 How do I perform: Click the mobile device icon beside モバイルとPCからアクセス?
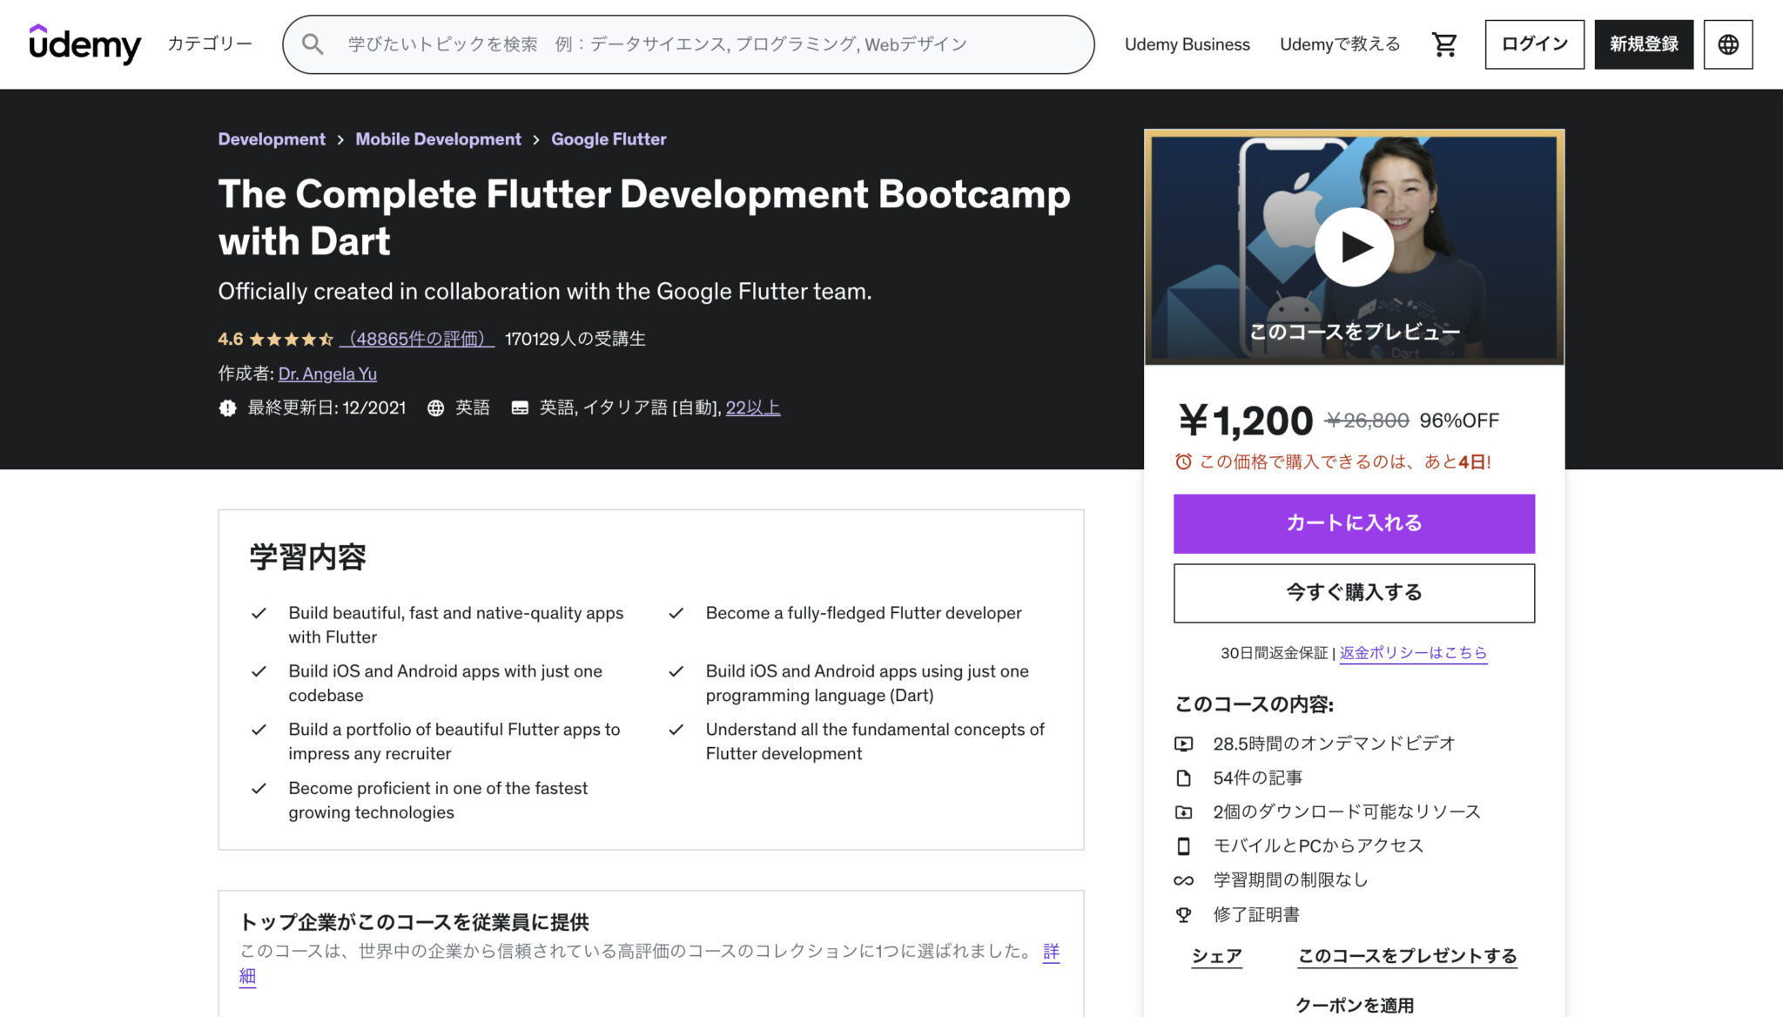pos(1182,845)
